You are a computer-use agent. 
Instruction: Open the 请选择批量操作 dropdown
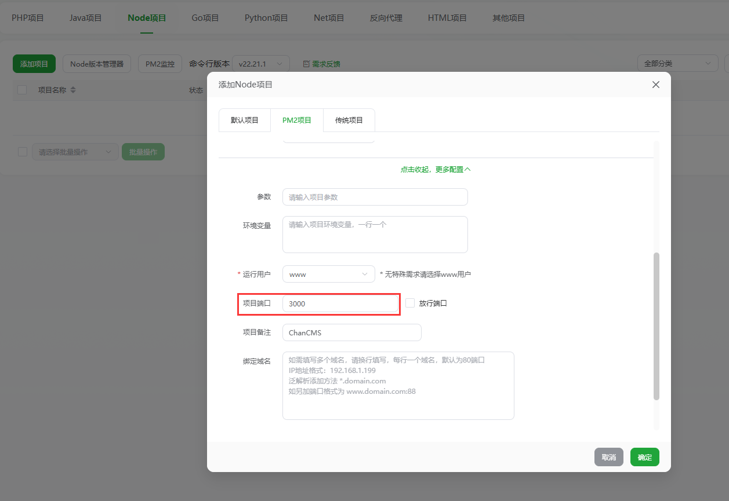pyautogui.click(x=75, y=151)
